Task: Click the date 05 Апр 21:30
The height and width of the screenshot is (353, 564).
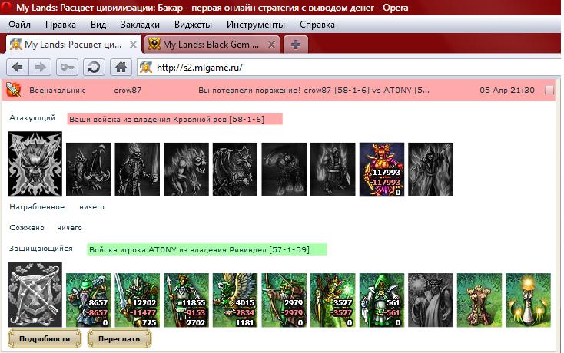Action: (x=507, y=91)
